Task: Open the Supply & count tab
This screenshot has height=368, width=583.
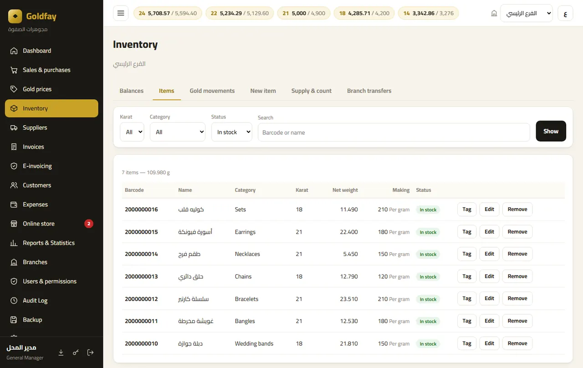Action: point(312,91)
